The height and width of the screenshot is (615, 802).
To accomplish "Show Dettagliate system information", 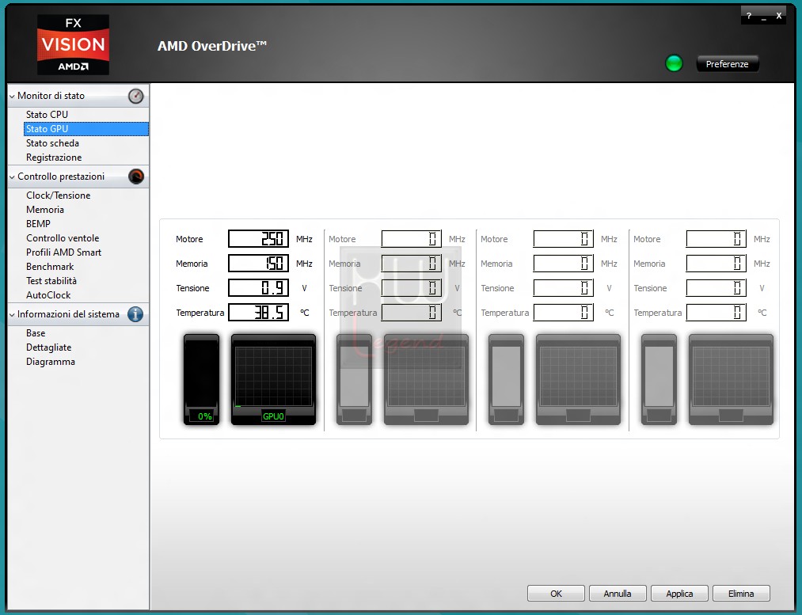I will click(x=48, y=347).
